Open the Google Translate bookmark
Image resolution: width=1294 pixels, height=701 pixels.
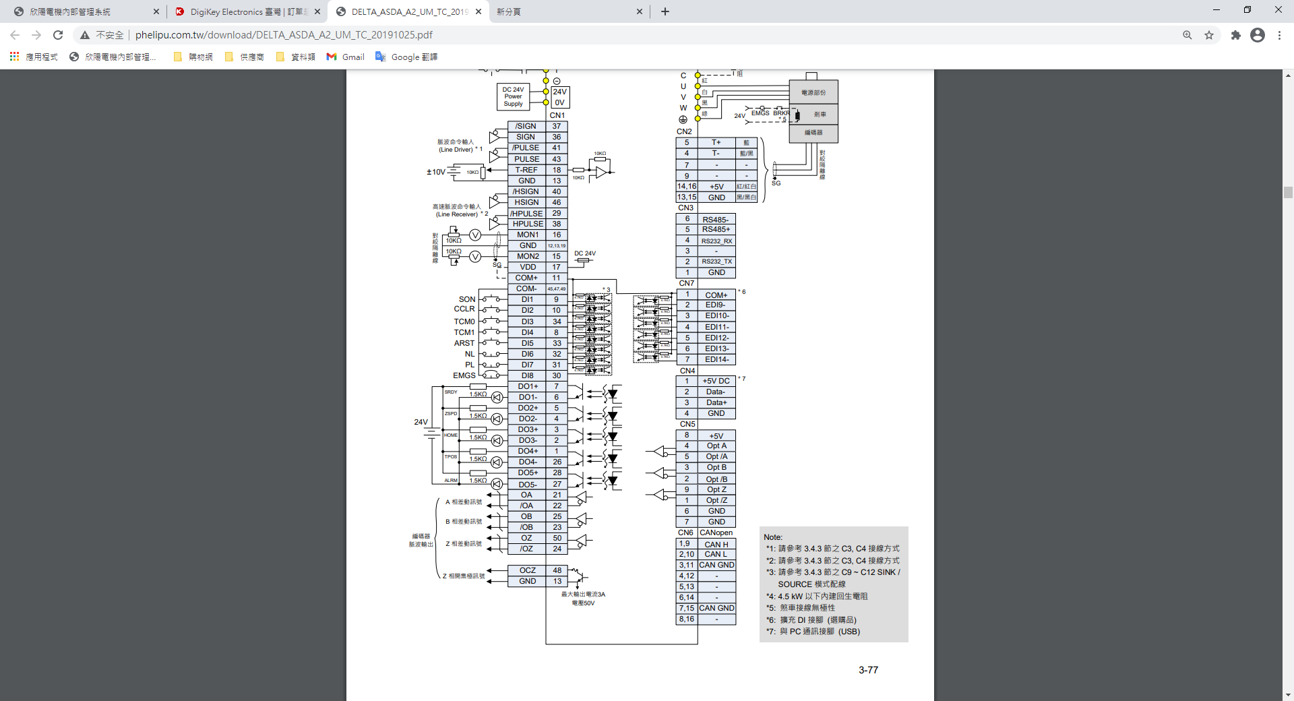(406, 57)
